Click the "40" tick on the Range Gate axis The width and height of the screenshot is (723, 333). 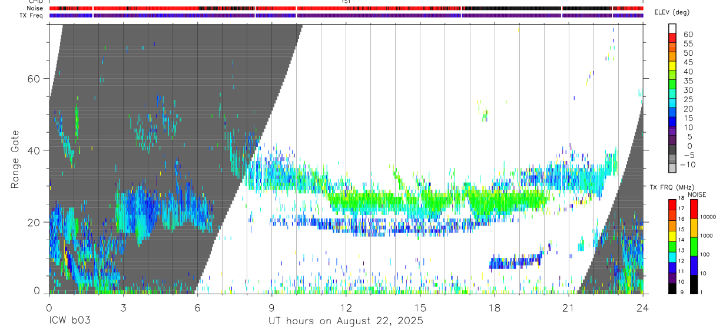point(35,150)
